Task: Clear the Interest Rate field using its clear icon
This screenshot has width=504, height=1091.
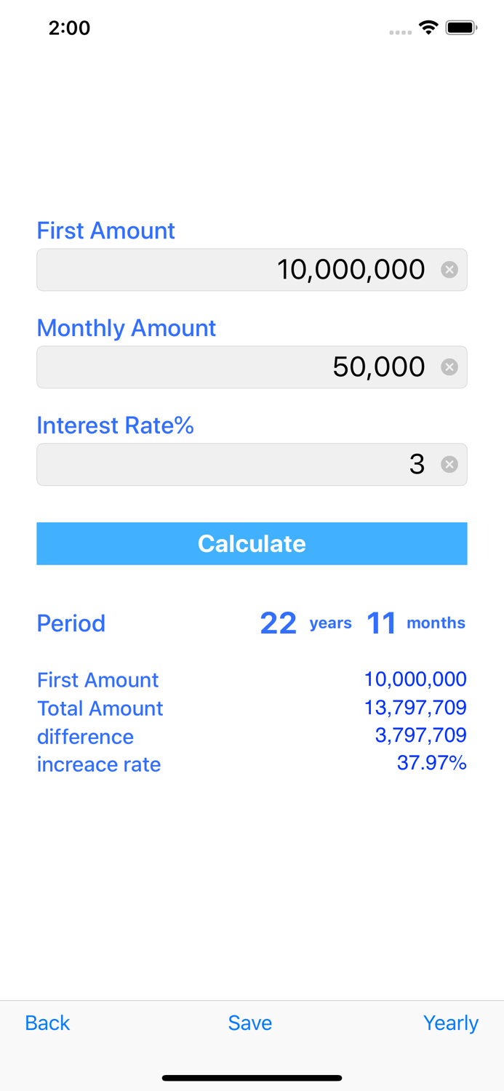Action: [x=449, y=464]
